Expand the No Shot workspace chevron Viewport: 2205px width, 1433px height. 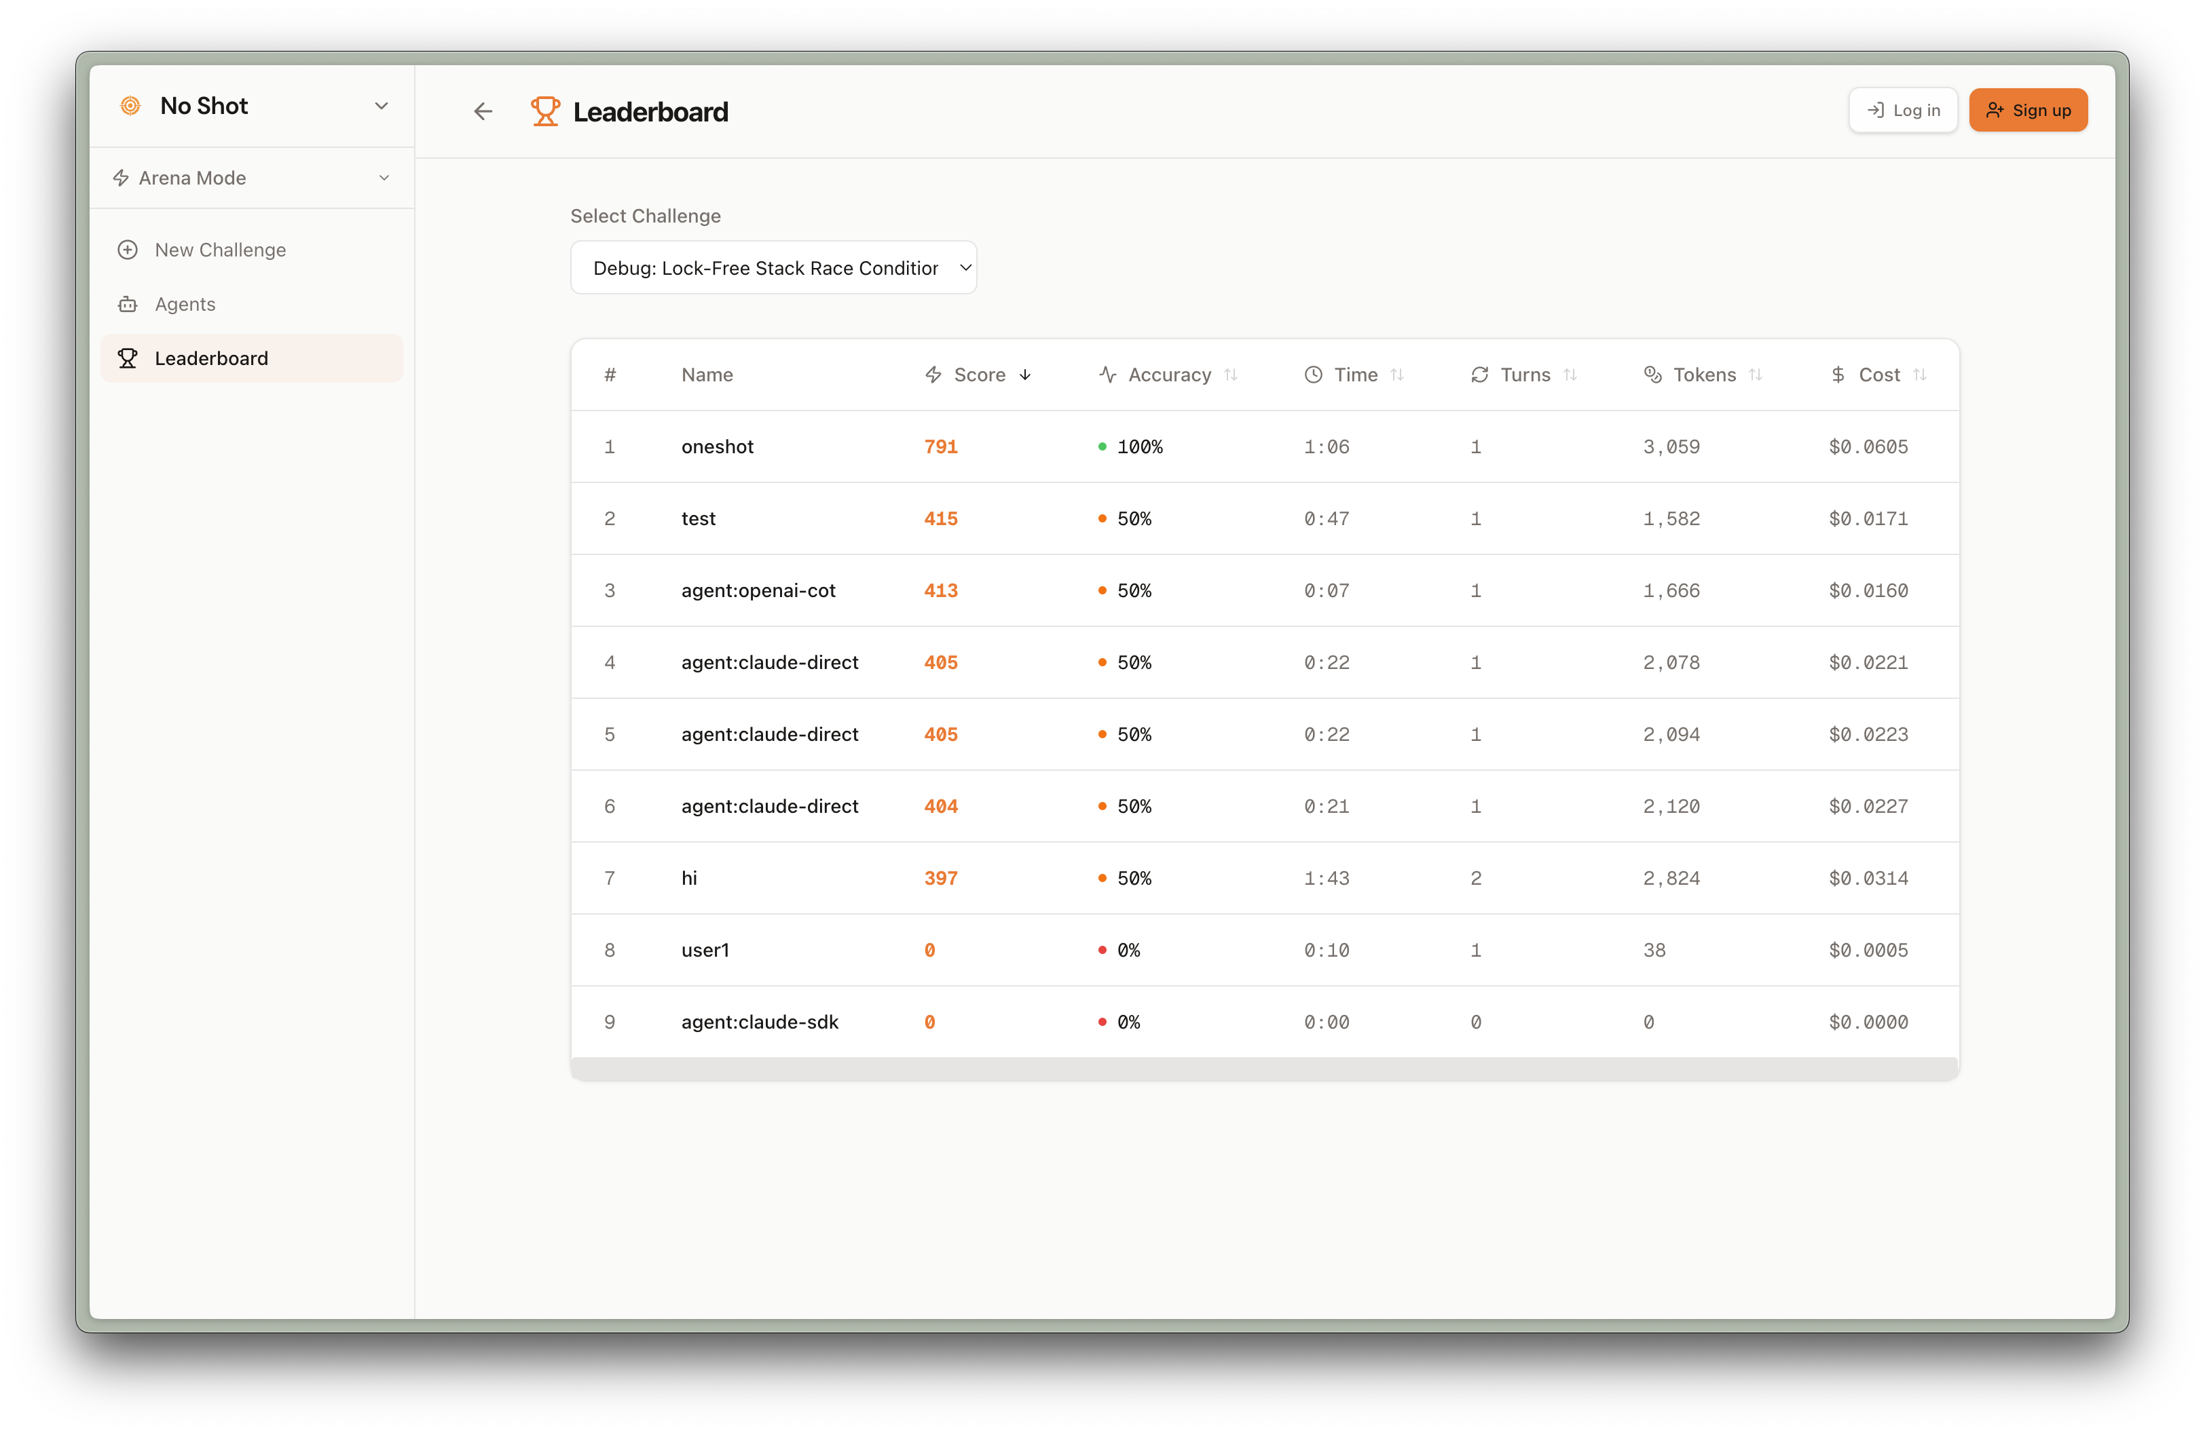pos(381,106)
